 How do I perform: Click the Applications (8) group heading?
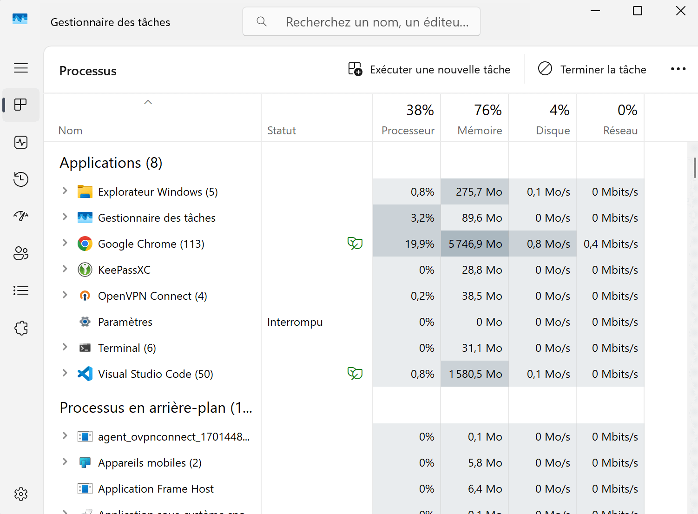point(111,163)
